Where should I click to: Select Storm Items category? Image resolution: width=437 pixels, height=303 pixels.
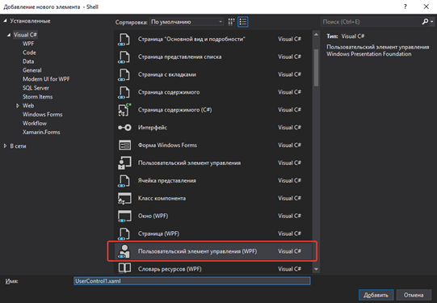[37, 97]
